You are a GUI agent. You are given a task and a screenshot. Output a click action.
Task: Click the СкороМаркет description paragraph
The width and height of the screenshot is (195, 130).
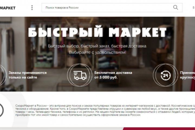[105, 110]
